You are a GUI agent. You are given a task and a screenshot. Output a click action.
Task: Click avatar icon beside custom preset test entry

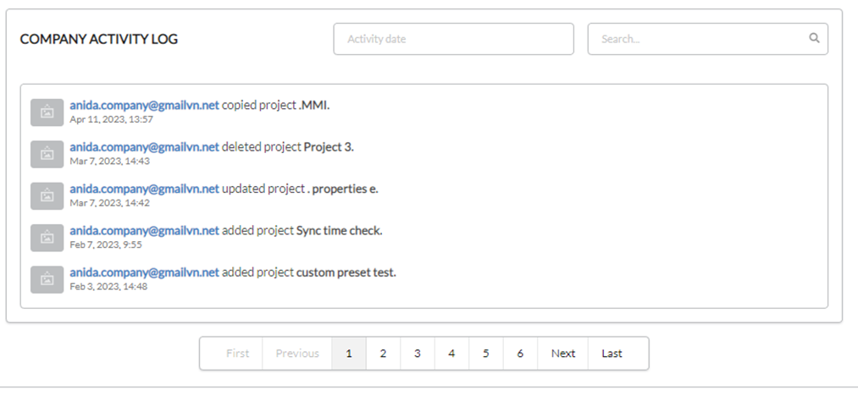click(x=47, y=279)
